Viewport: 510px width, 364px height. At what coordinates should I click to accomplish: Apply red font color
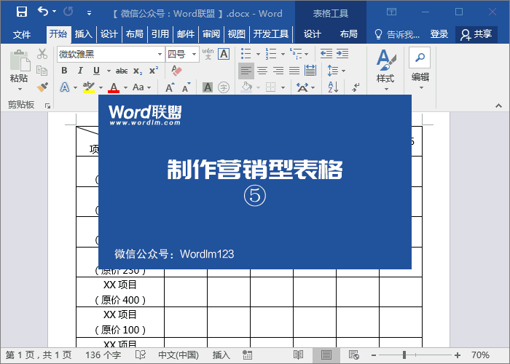coord(114,87)
